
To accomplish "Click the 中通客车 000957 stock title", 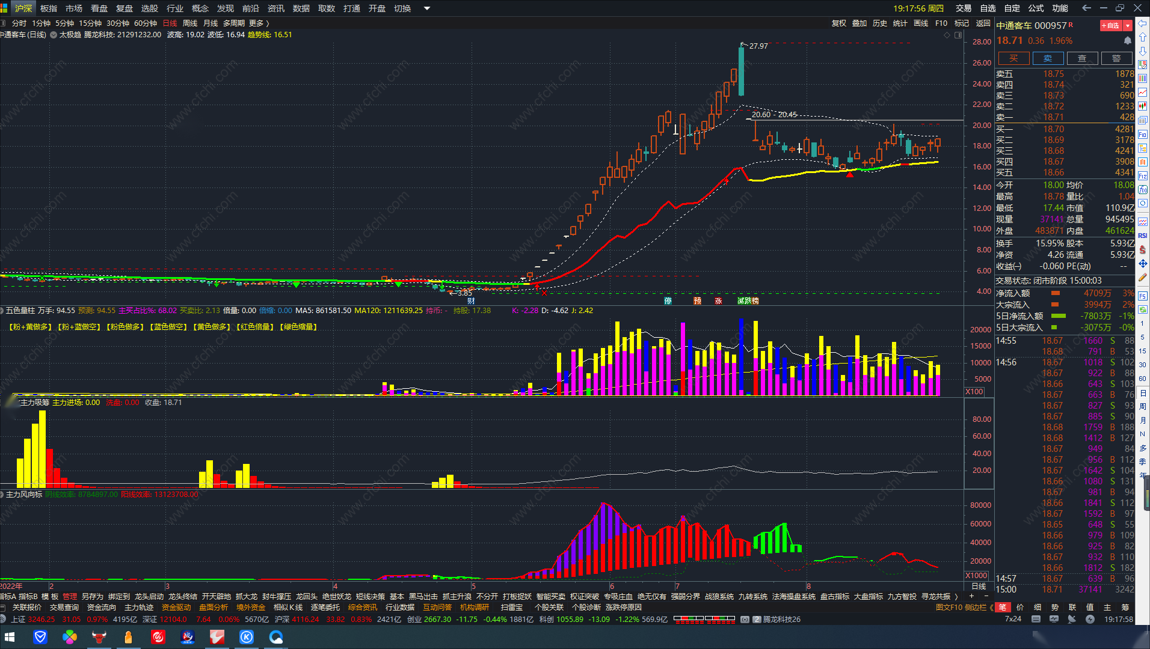I will [1032, 26].
